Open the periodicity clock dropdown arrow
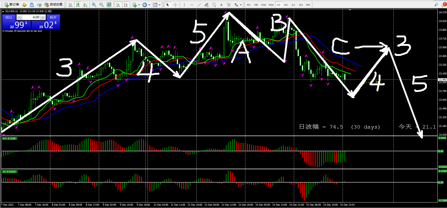447x208 pixels. pyautogui.click(x=149, y=5)
